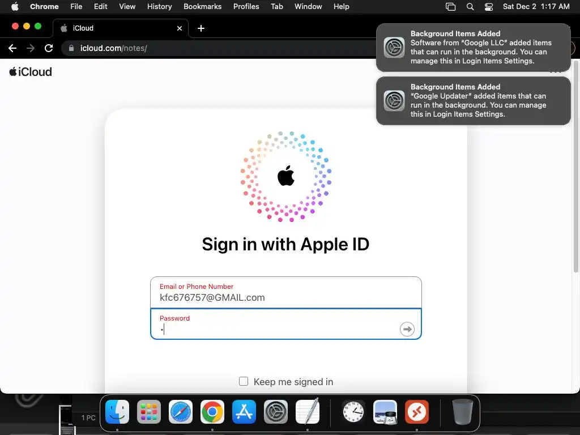Open the Bookmarks menu

202,6
